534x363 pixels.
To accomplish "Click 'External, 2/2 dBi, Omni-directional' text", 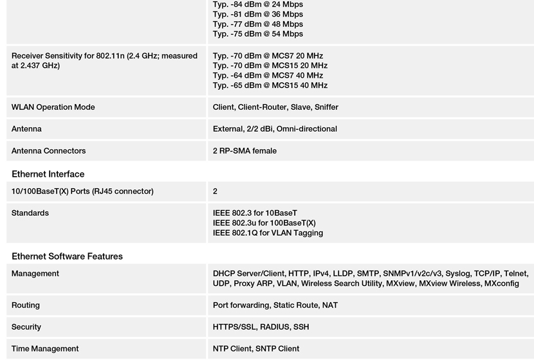I will click(275, 129).
